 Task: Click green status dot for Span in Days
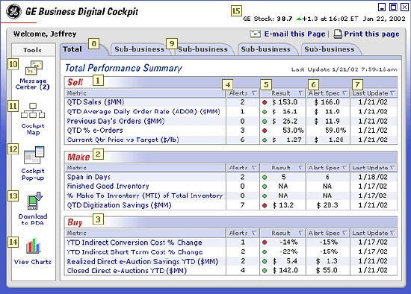click(x=265, y=178)
